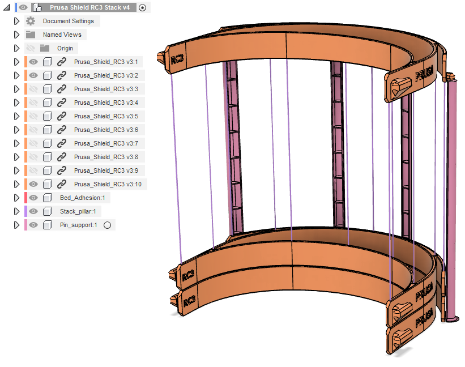Click the link icon of Prusa_Shield_RC3 v3:7
Screen dimensions: 465x367
[61, 143]
